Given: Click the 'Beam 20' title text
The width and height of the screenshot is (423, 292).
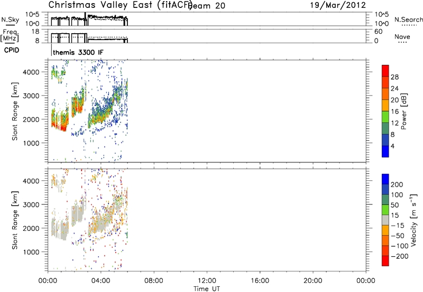Looking at the screenshot, I should [x=207, y=5].
